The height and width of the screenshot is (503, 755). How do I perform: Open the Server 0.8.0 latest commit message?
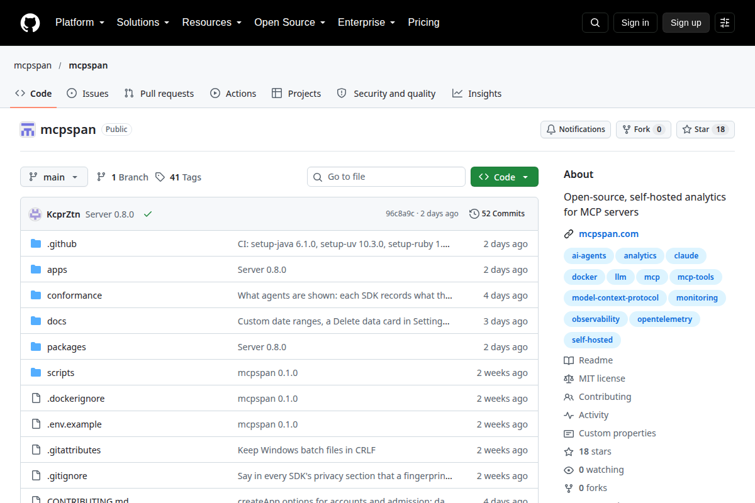(109, 214)
